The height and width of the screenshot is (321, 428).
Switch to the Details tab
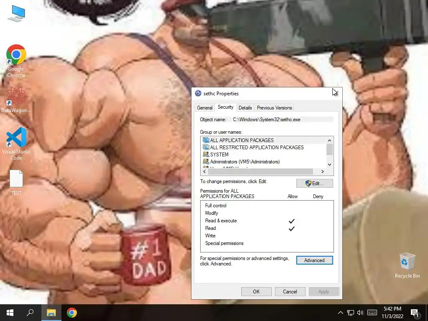245,107
